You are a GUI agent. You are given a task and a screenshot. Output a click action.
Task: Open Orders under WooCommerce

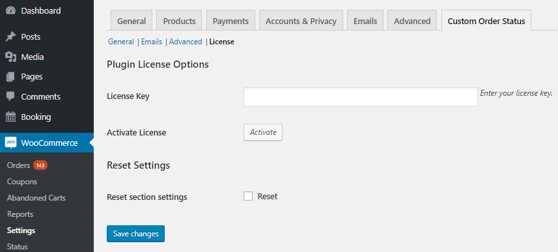[18, 165]
